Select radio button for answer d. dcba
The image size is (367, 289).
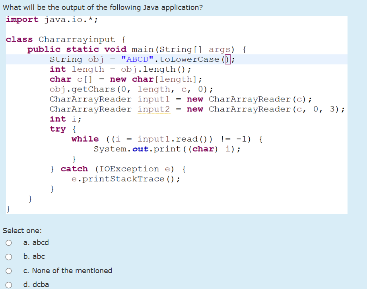pos(9,285)
